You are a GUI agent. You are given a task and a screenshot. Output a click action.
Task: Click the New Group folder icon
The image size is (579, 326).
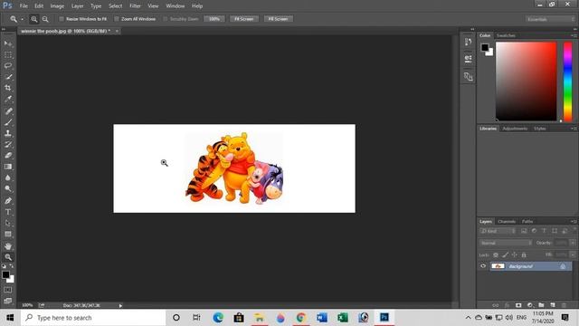(541, 305)
